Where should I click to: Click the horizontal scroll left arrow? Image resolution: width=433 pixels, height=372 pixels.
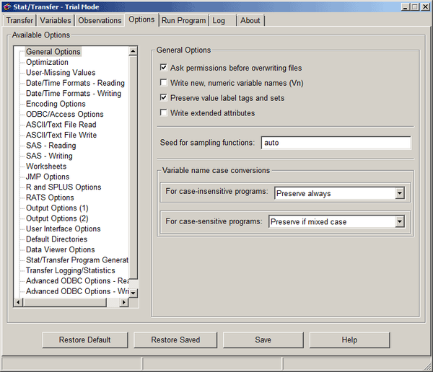(18, 302)
